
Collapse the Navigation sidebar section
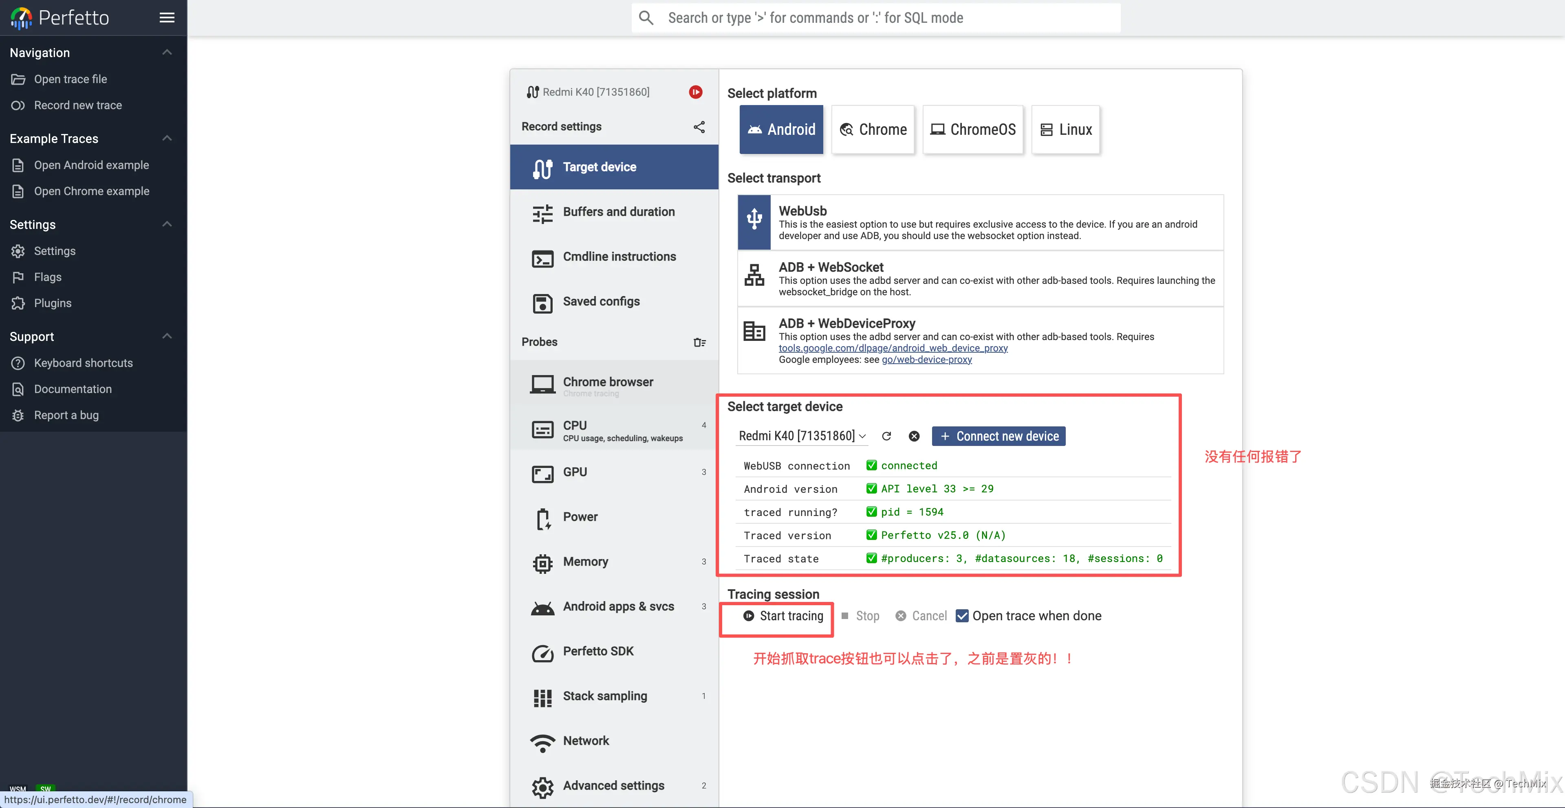click(167, 53)
